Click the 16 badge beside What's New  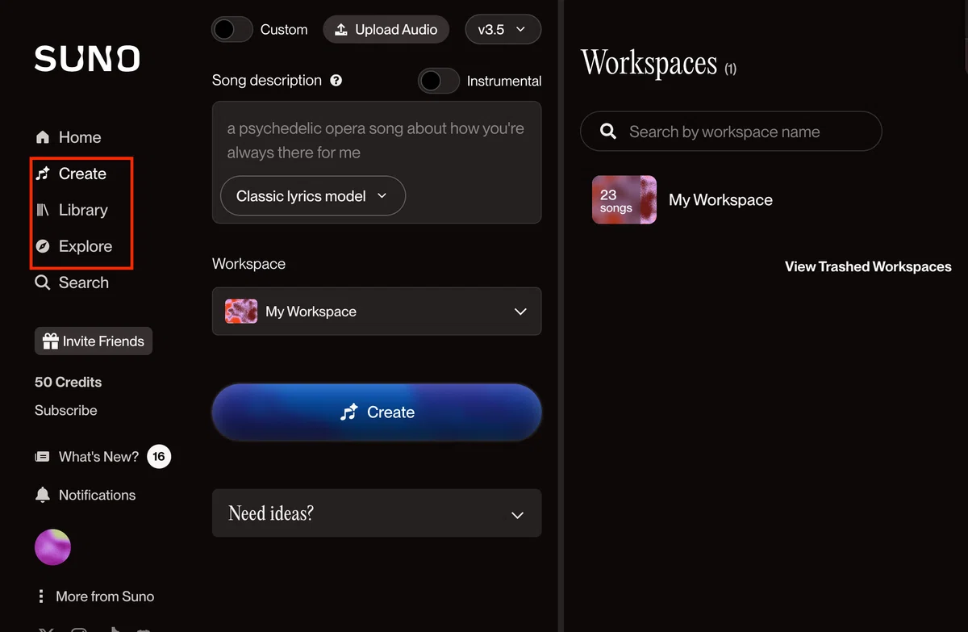tap(159, 457)
